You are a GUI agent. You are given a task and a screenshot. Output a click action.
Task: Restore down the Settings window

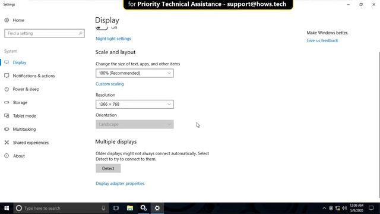click(x=361, y=4)
